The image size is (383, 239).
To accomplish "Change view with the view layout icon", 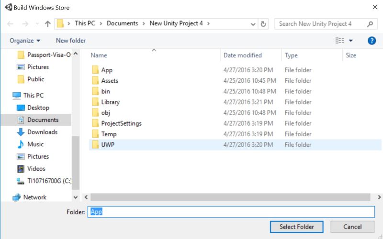I will 339,41.
